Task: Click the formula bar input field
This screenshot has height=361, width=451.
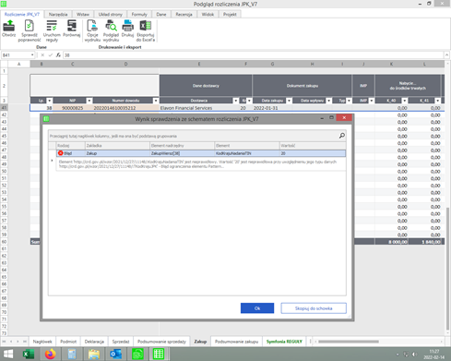Action: pyautogui.click(x=254, y=55)
